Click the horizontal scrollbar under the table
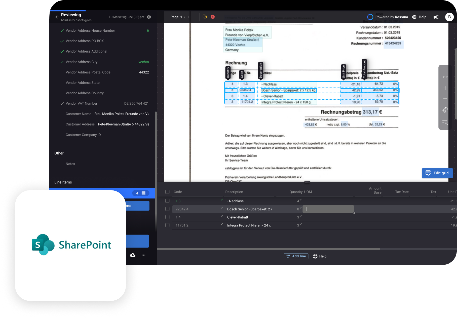 point(269,249)
